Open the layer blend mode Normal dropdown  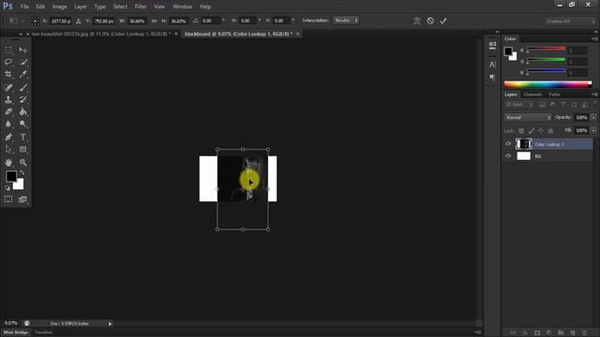tap(528, 118)
